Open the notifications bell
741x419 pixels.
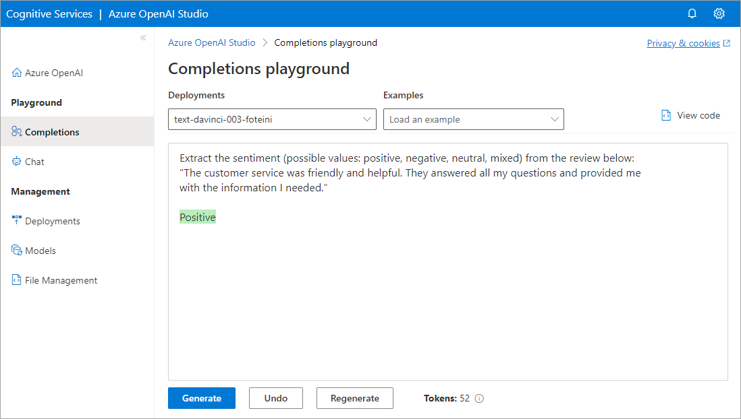(692, 13)
